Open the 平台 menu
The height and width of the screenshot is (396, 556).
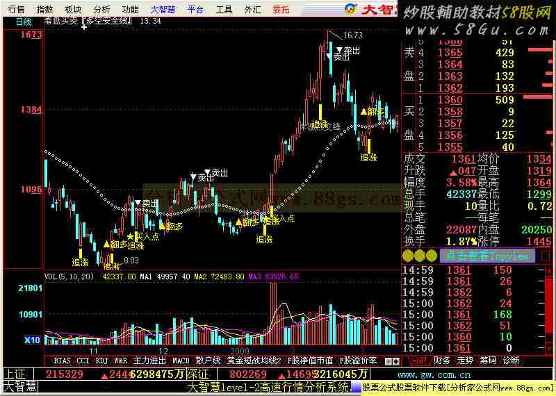pos(195,9)
